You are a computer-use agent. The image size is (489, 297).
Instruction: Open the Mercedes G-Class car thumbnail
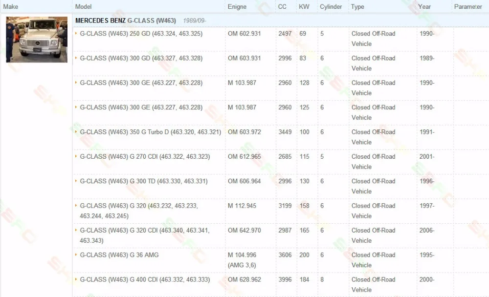tap(37, 39)
